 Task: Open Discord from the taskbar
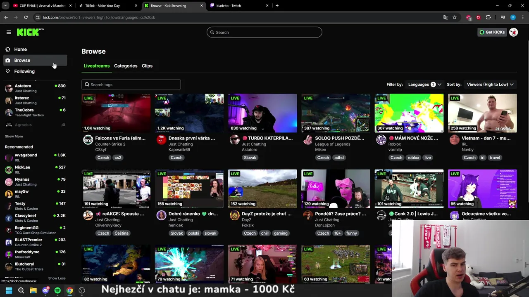click(45, 290)
